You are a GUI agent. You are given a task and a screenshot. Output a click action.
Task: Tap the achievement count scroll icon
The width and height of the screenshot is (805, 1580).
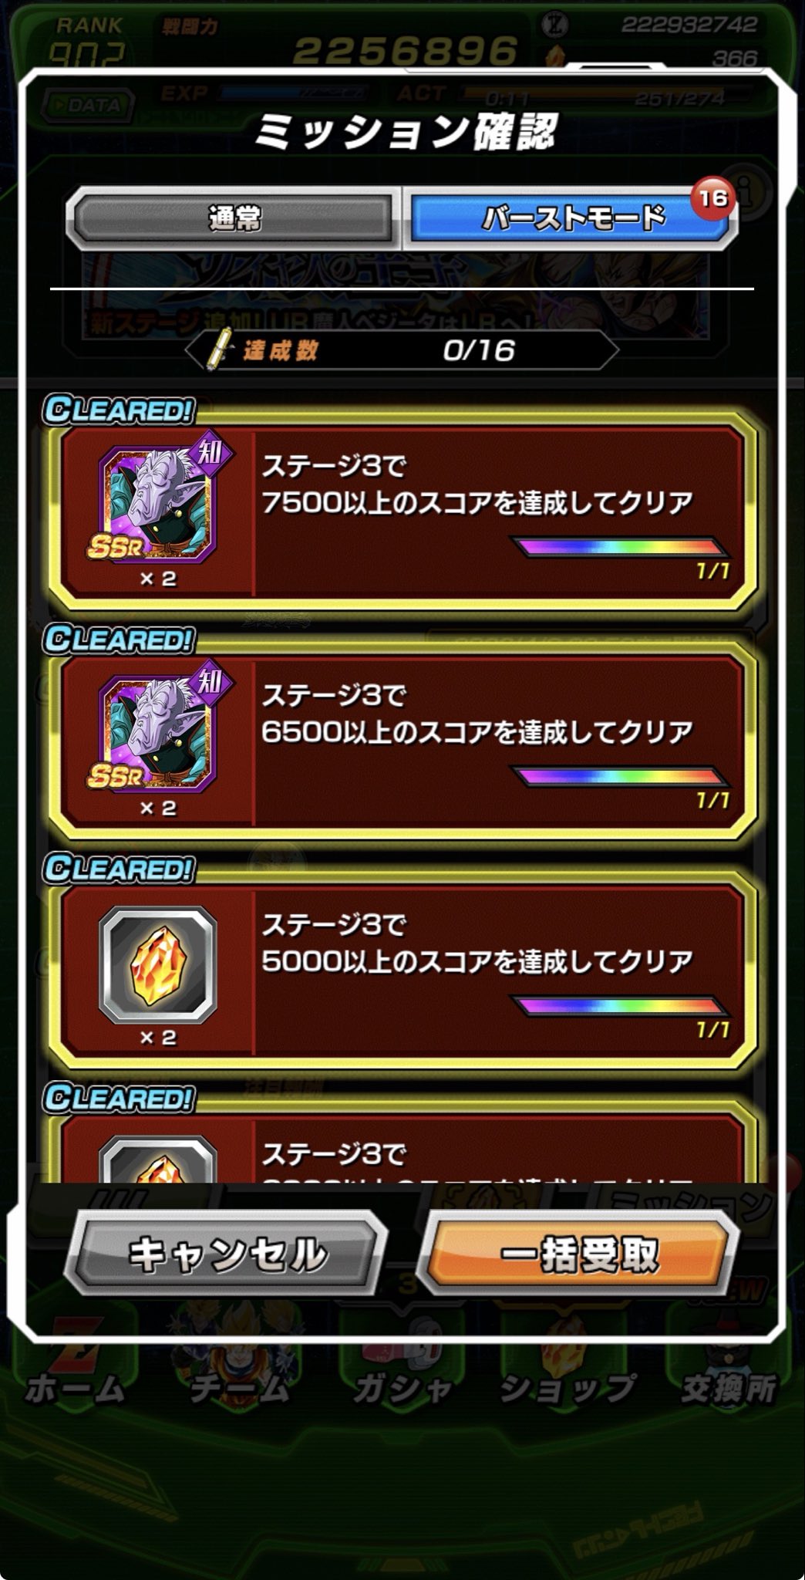click(x=221, y=349)
